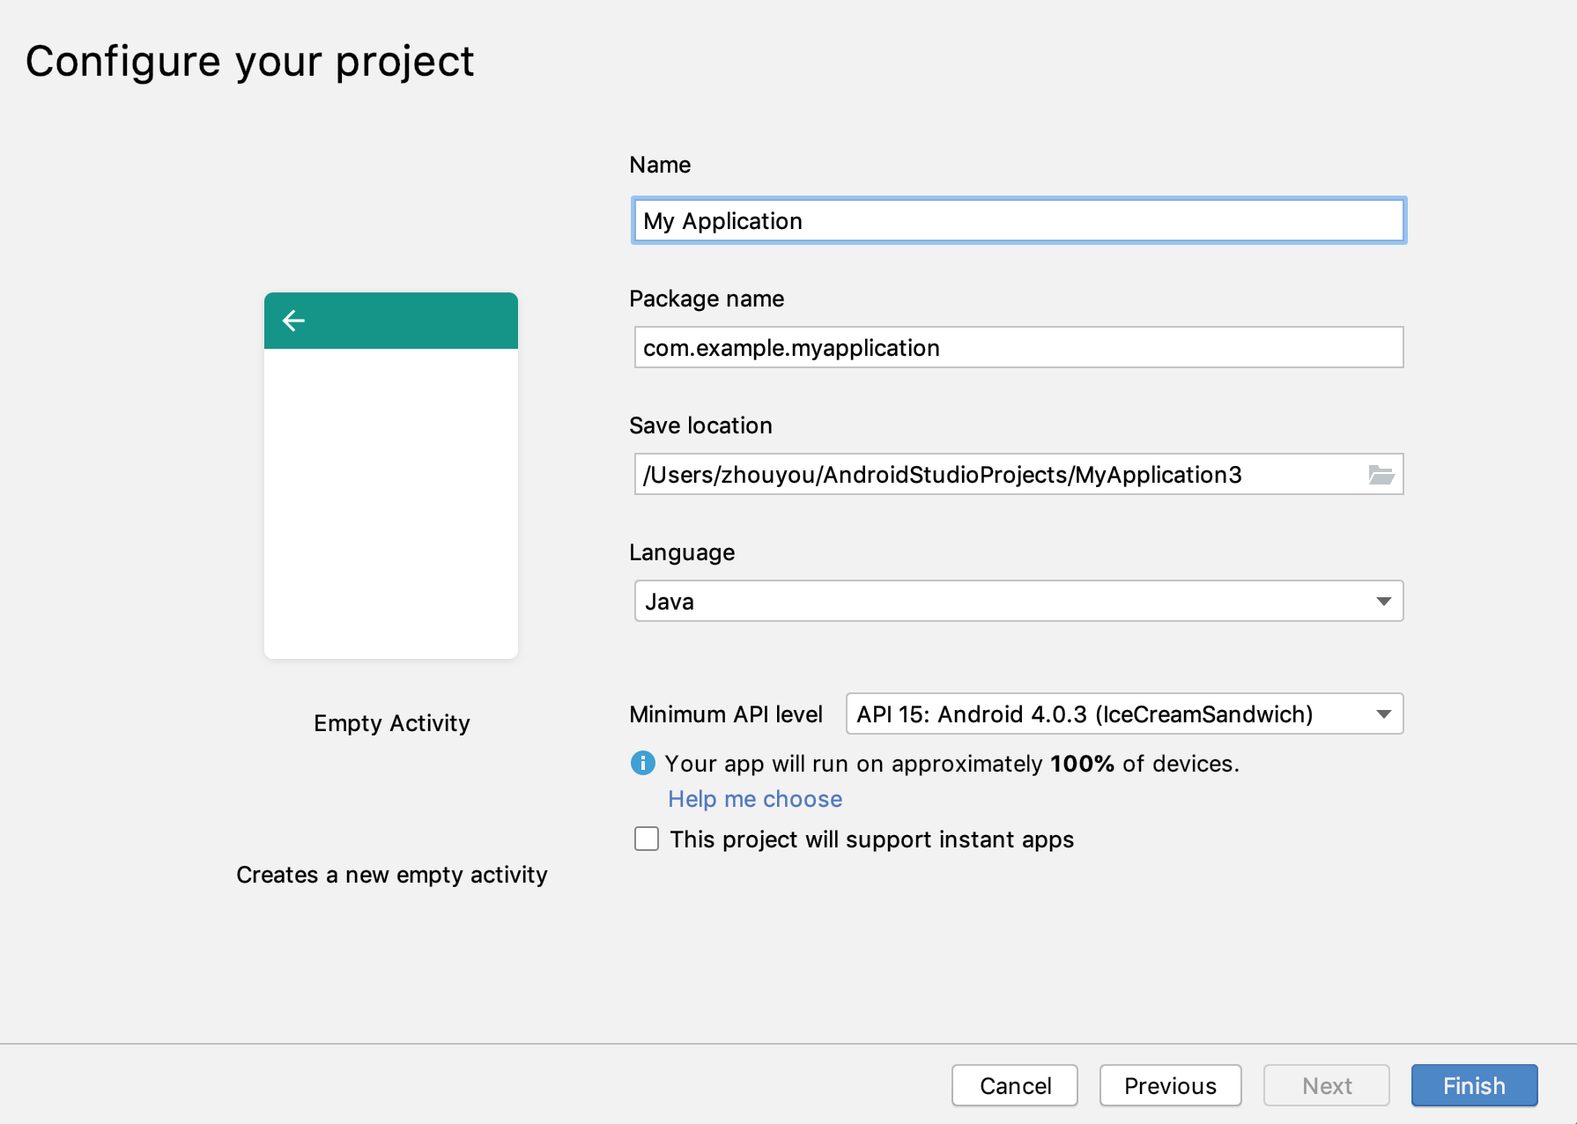Viewport: 1577px width, 1124px height.
Task: Click the Minimum API level label
Action: point(726,714)
